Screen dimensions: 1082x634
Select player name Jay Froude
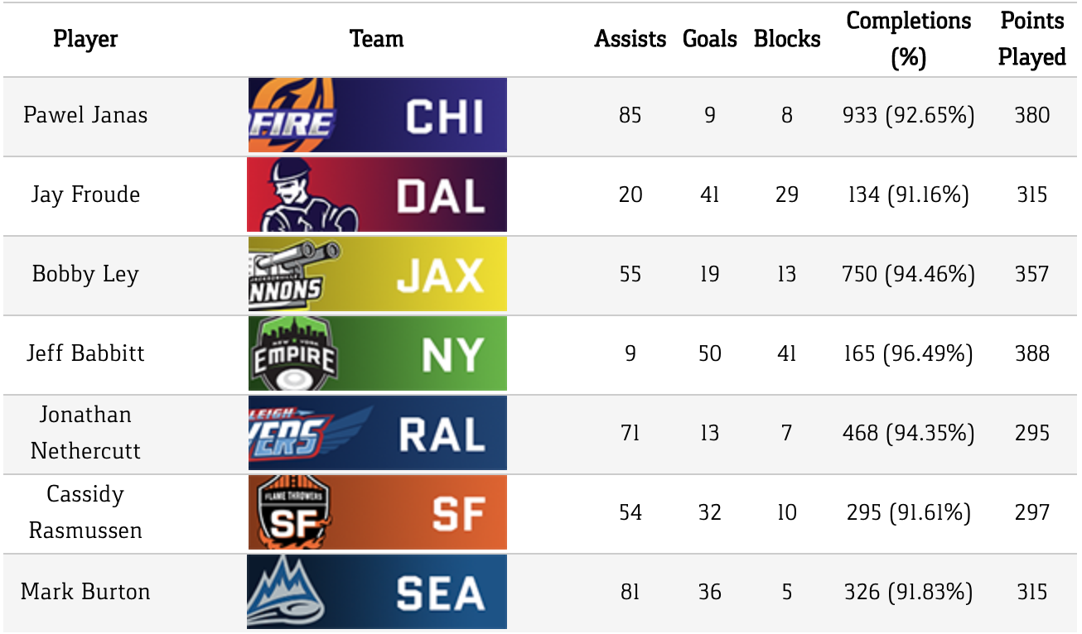pyautogui.click(x=85, y=195)
